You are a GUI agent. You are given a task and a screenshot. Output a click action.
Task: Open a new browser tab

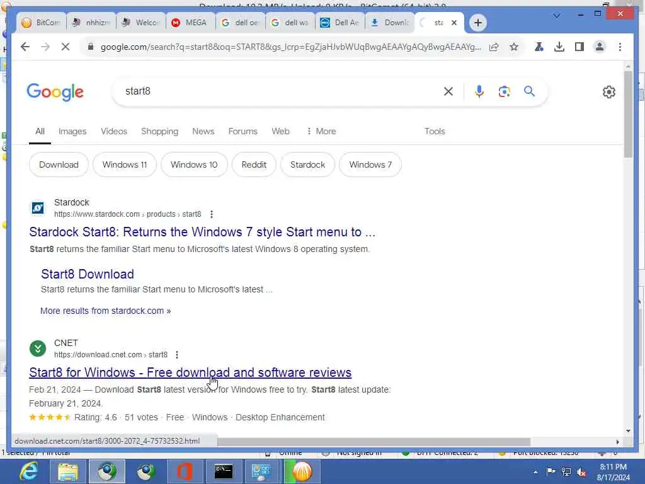(477, 23)
